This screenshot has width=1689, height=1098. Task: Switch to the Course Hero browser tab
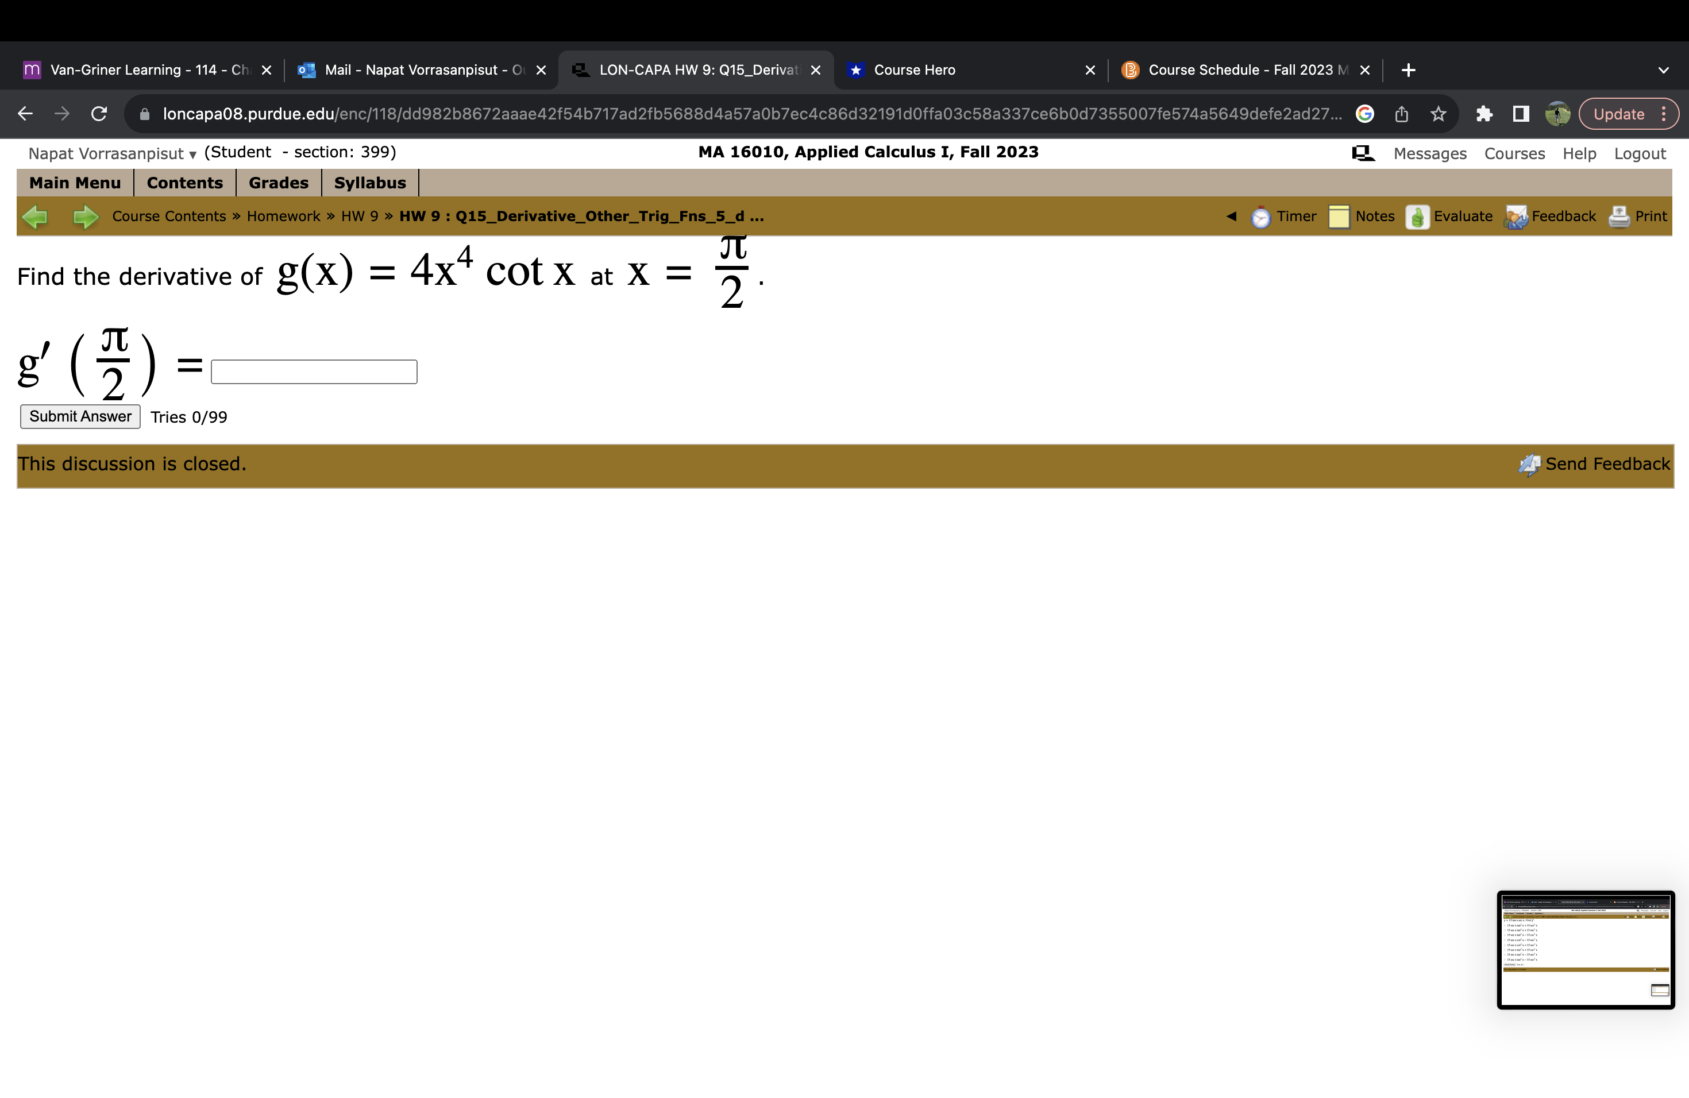(914, 69)
